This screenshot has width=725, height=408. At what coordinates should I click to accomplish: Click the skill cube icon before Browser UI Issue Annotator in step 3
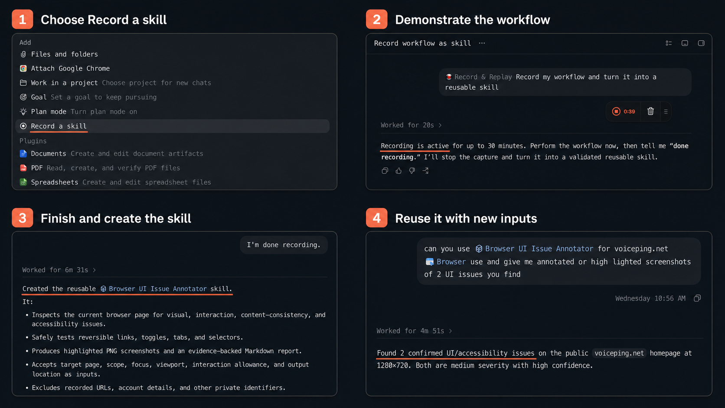click(103, 289)
